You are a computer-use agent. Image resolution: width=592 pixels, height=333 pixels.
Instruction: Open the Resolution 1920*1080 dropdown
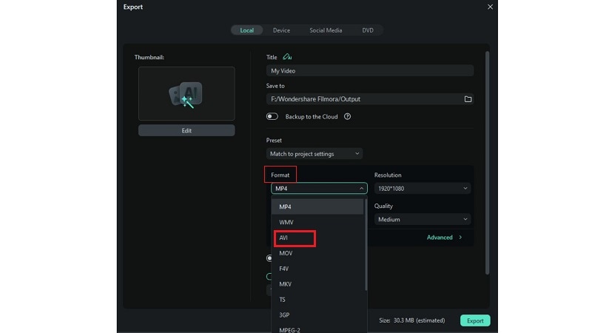click(x=423, y=189)
